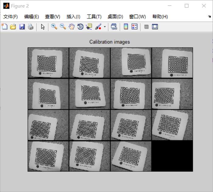Click the first calibration image in bottom row

coord(48,156)
